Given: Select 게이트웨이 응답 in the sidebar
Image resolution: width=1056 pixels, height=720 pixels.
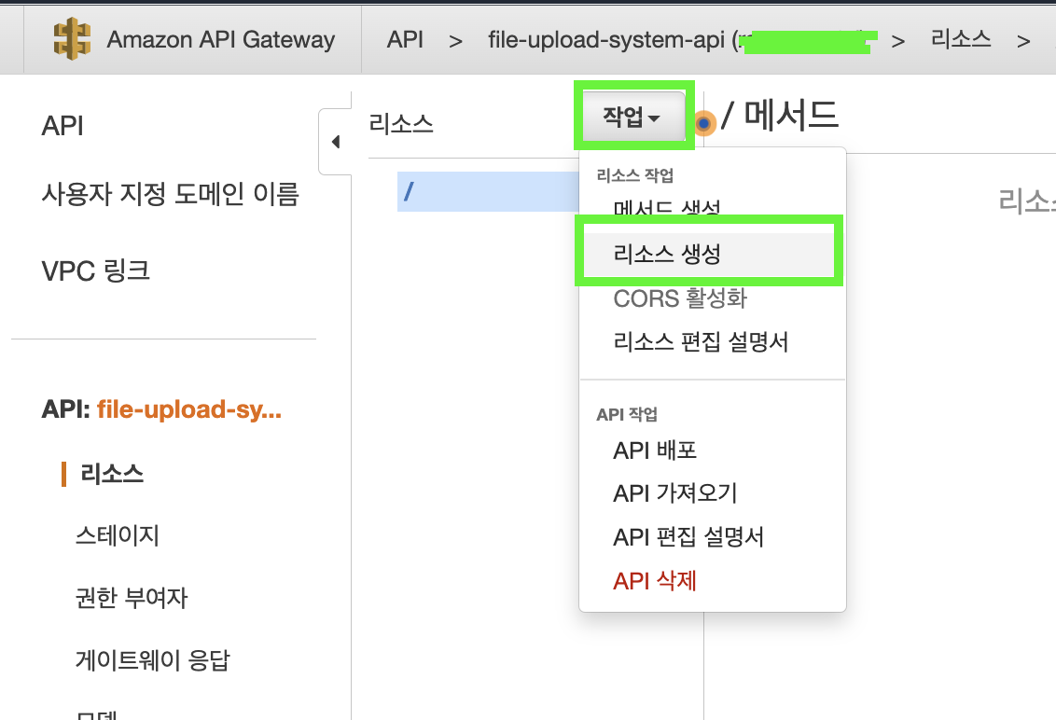Looking at the screenshot, I should click(153, 659).
